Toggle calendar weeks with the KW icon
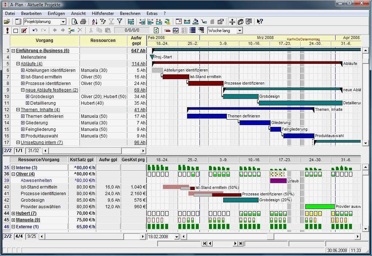The height and width of the screenshot is (256, 372). pyautogui.click(x=176, y=30)
